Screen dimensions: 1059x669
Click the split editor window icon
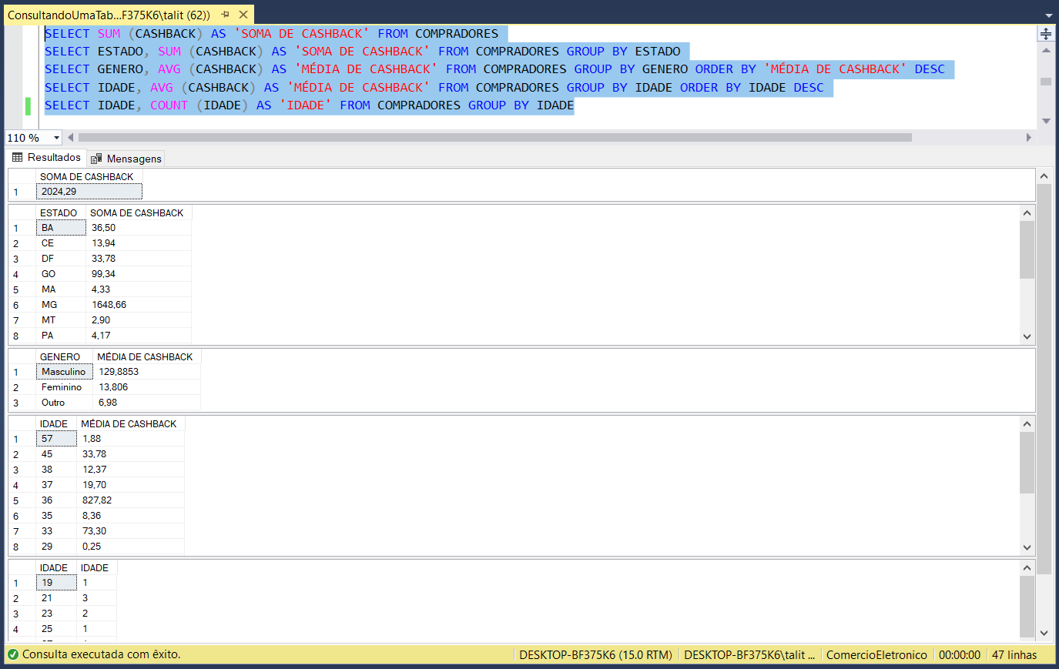pos(1046,33)
